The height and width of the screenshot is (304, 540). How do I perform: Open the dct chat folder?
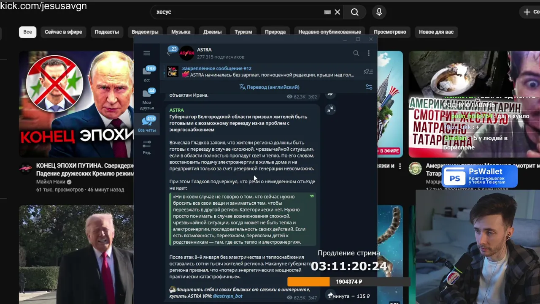(147, 74)
